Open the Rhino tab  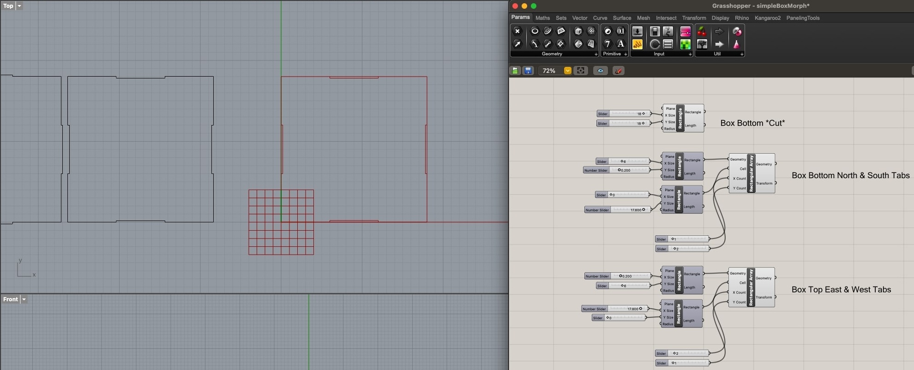click(742, 18)
